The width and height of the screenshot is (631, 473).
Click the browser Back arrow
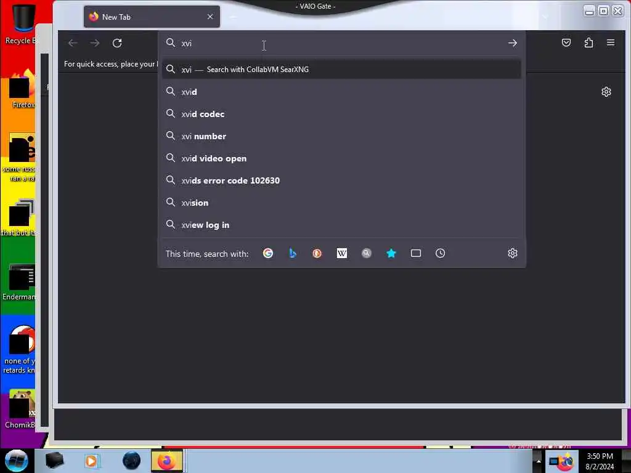(x=73, y=43)
